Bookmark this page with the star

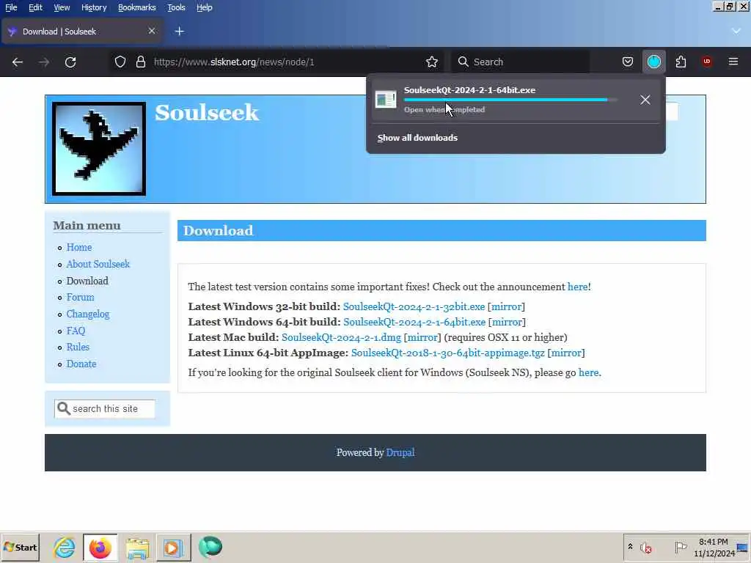click(431, 62)
